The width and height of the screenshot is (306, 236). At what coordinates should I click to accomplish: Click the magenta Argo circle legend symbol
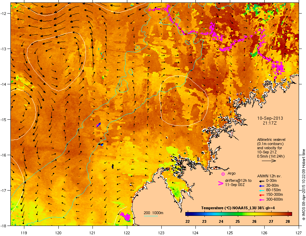pyautogui.click(x=223, y=174)
